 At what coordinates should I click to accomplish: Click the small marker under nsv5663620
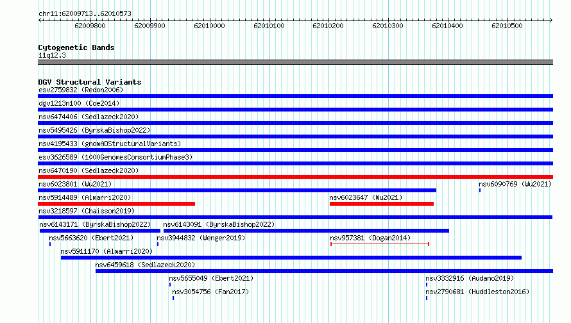(x=50, y=244)
